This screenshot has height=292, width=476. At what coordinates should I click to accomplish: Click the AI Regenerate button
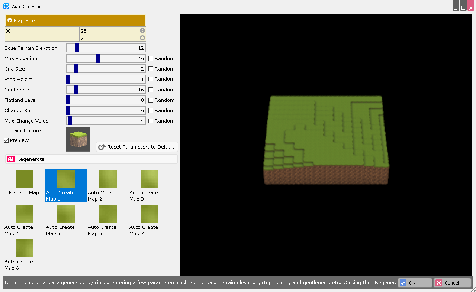91,159
